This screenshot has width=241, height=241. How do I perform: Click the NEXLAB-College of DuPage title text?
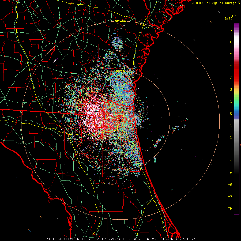tap(214, 3)
